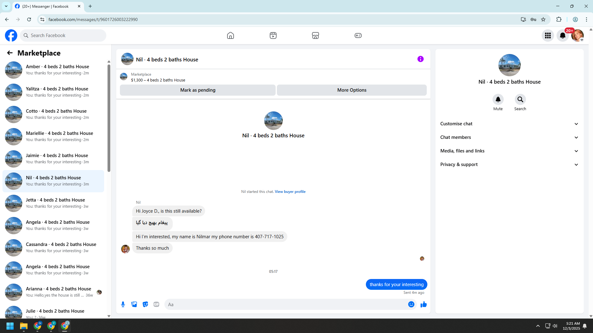Open Amber's 4 beds 2 baths chat
This screenshot has width=593, height=333.
[x=53, y=70]
